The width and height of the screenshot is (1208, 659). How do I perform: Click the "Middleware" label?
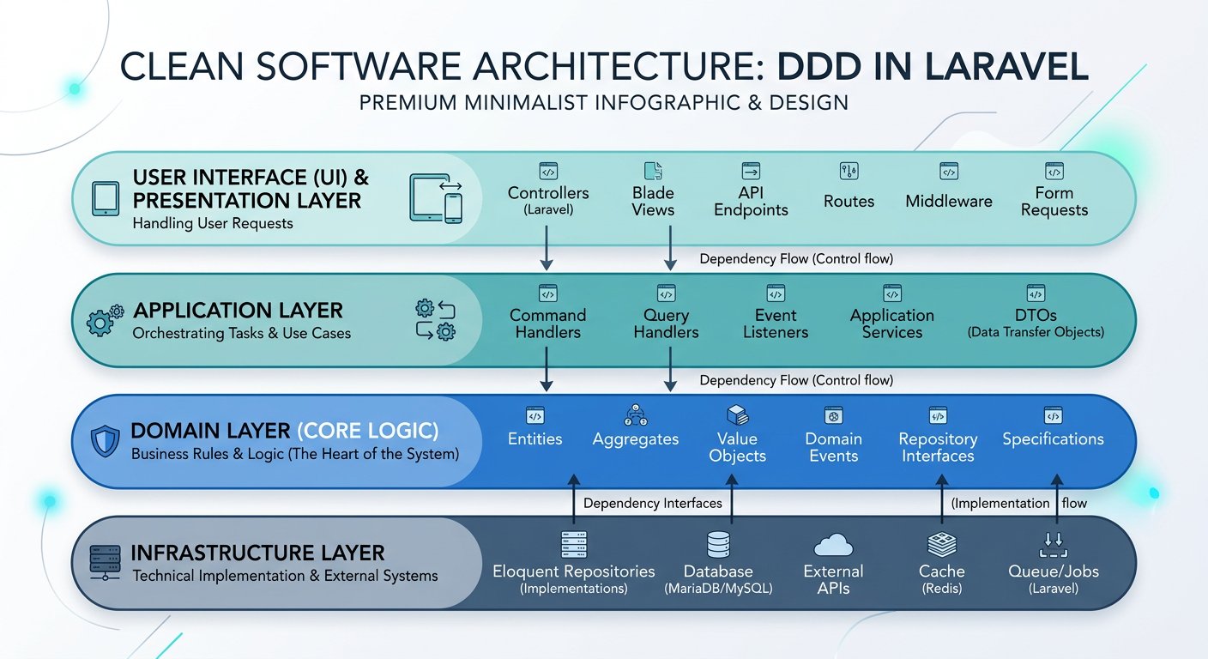(949, 202)
